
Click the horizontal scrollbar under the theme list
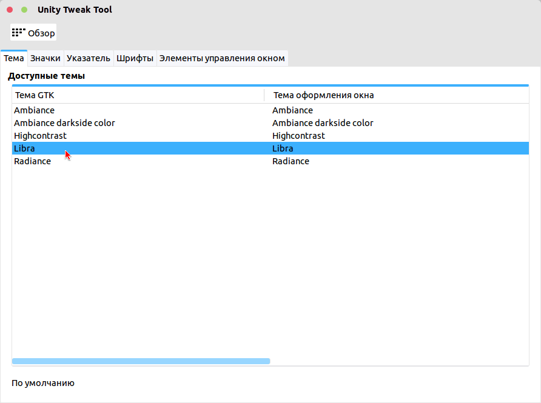[x=141, y=361]
